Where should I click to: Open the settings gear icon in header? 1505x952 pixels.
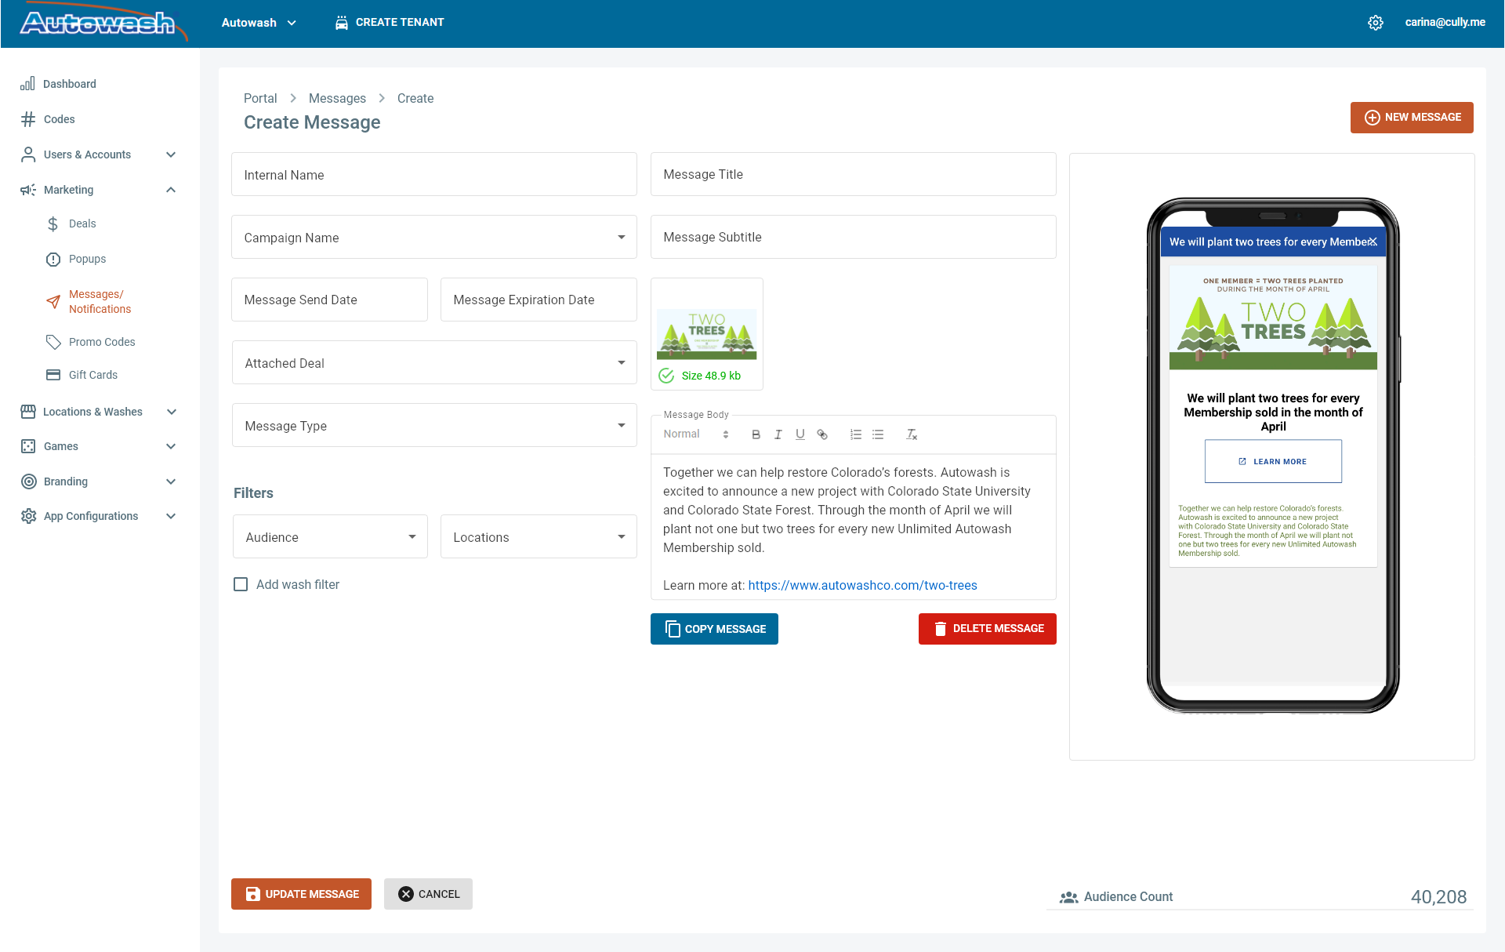pyautogui.click(x=1376, y=23)
